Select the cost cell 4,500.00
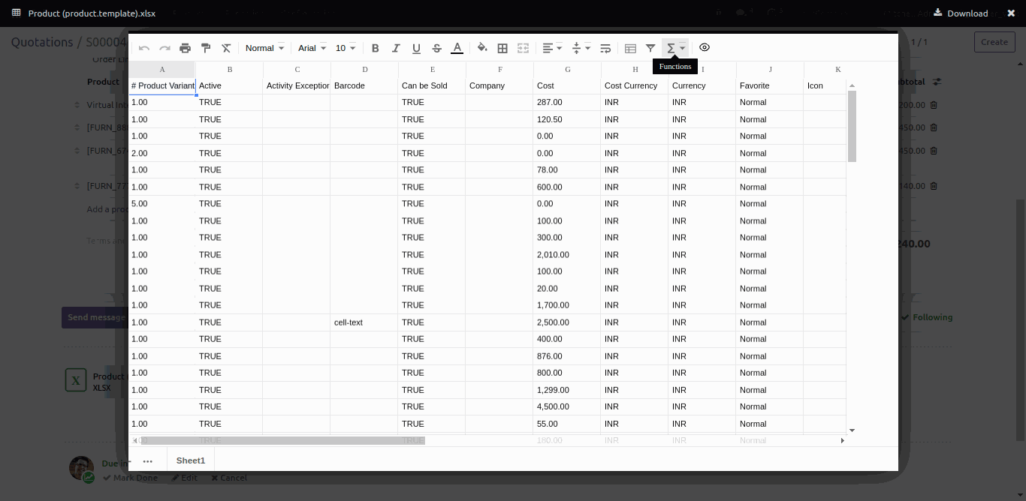Screen dimensions: 1026x501 coord(567,406)
